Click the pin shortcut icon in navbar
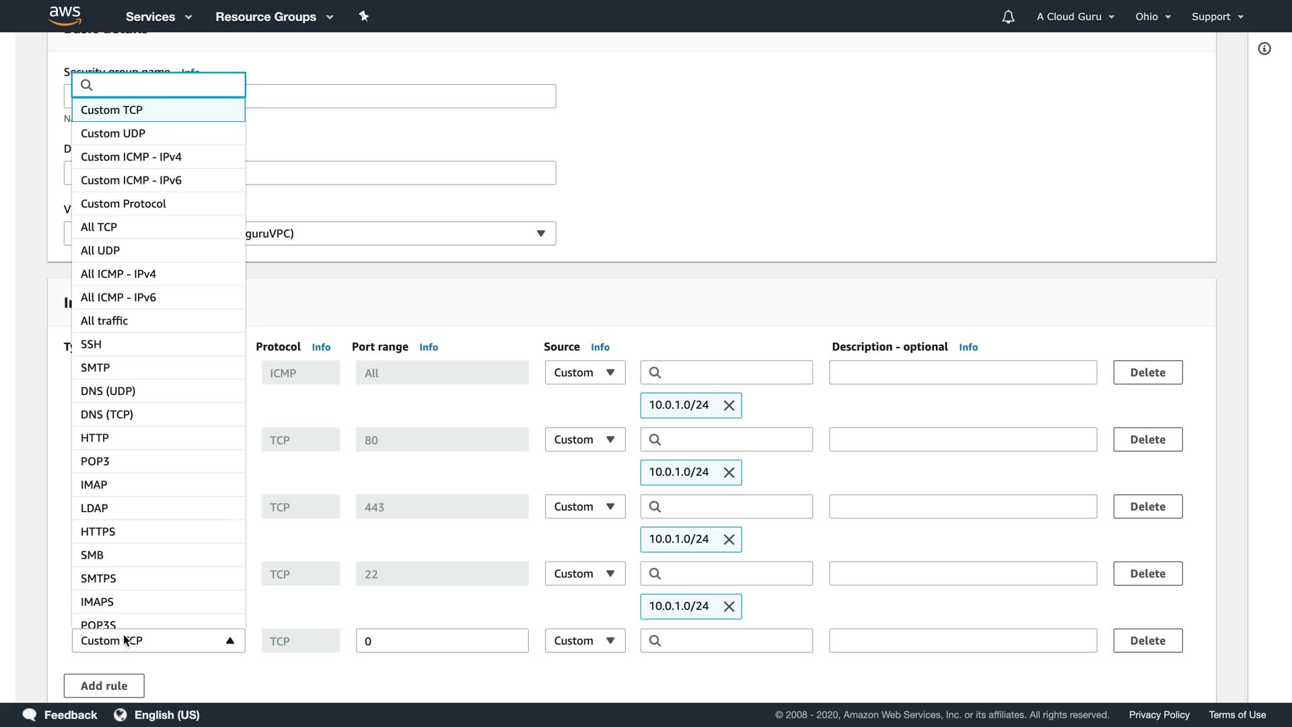The height and width of the screenshot is (727, 1292). [x=364, y=16]
